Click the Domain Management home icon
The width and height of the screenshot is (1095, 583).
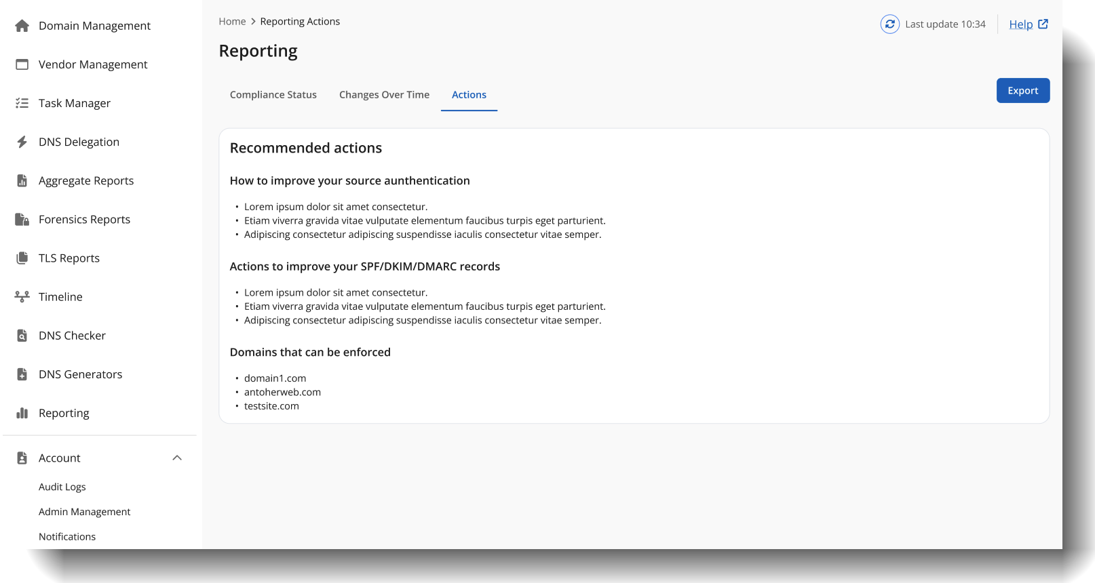(22, 26)
